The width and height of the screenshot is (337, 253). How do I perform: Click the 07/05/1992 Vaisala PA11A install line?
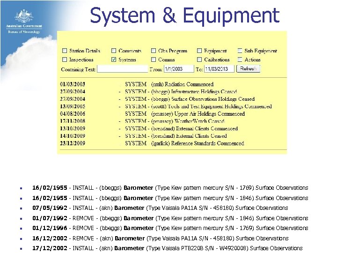160,208
